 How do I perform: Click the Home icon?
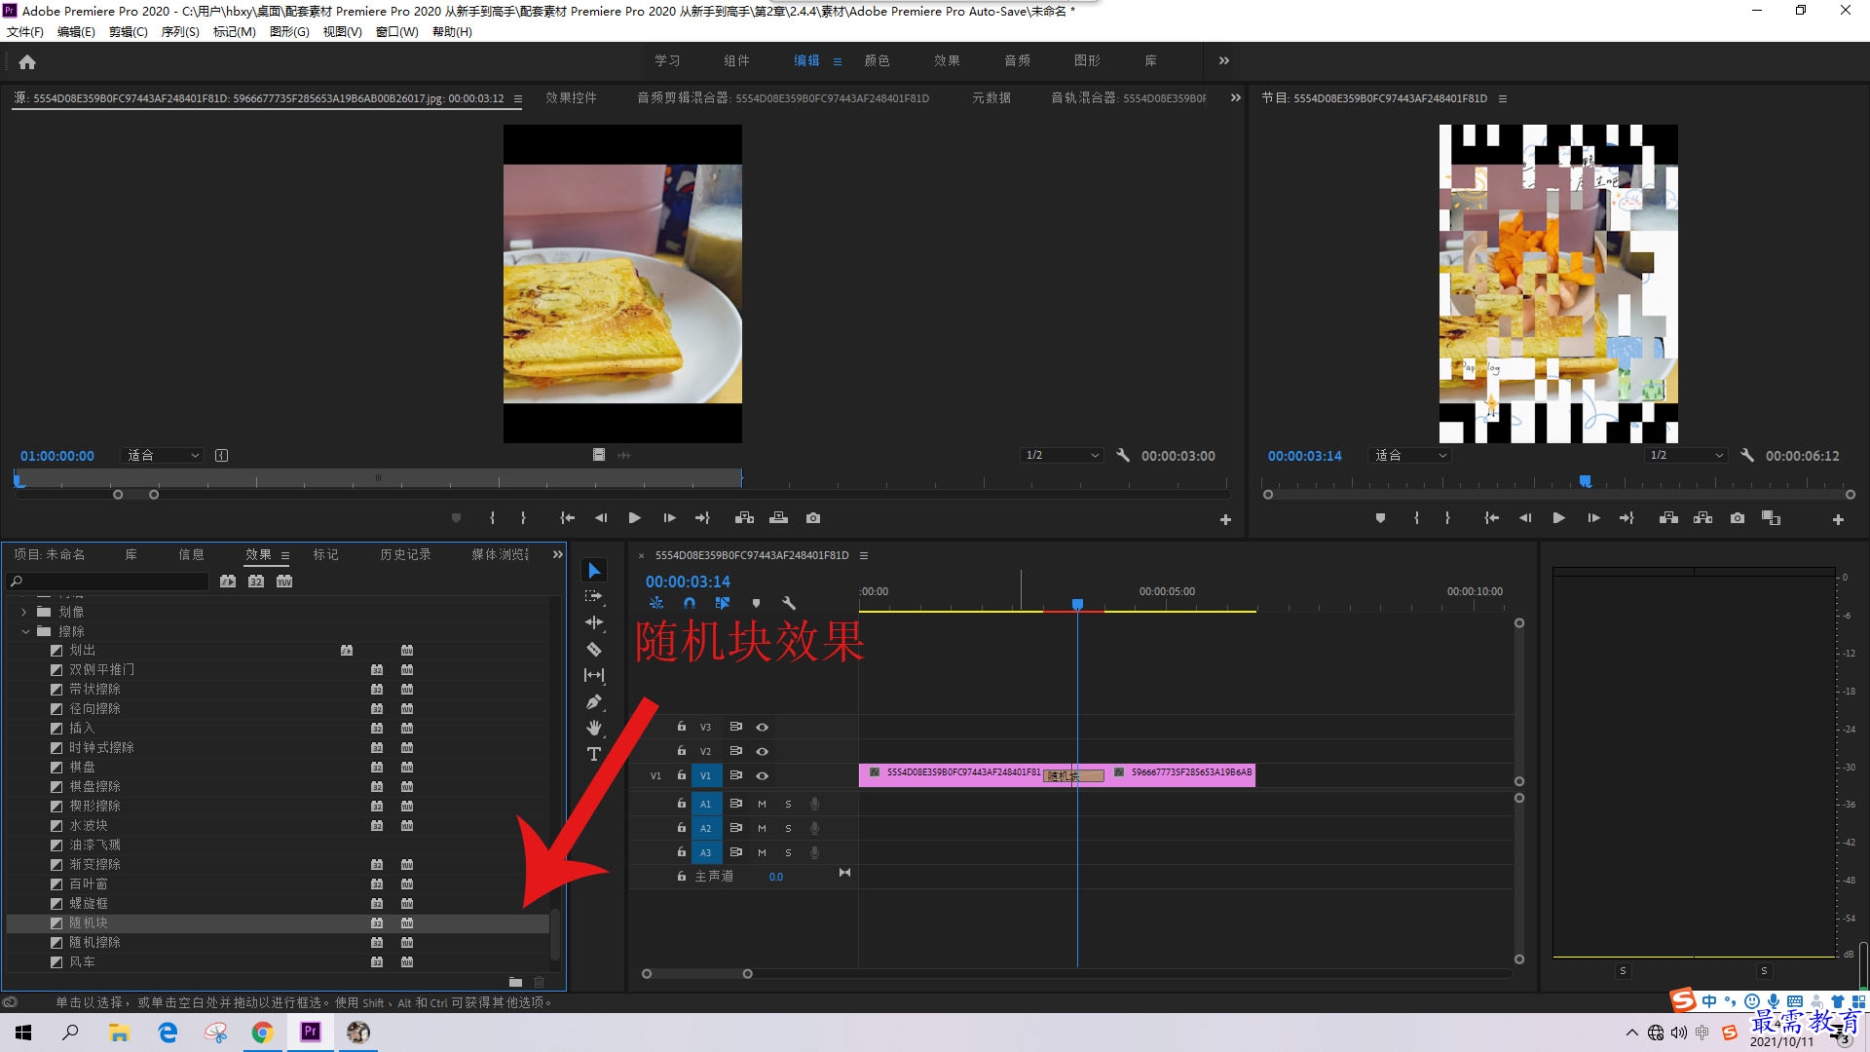(x=27, y=61)
